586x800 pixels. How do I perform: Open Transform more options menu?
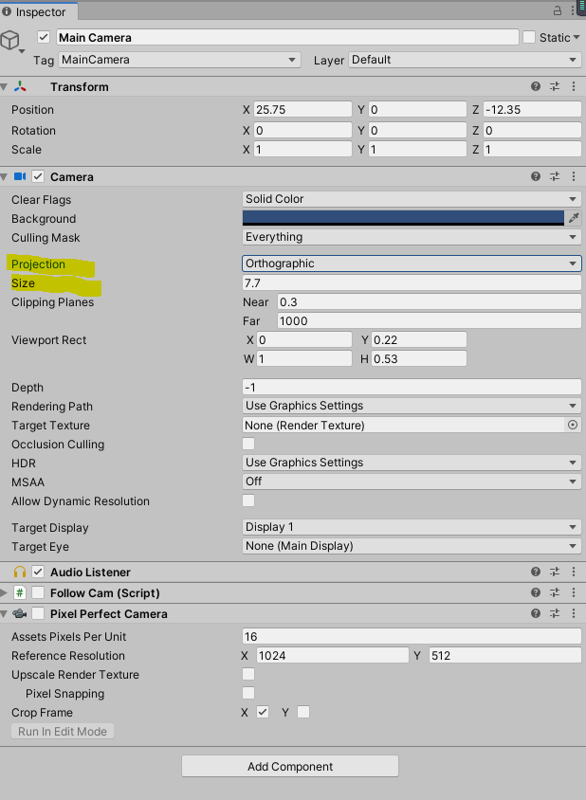pyautogui.click(x=574, y=87)
